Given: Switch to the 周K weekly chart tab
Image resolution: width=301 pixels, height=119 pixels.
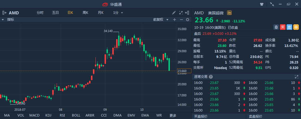Looking at the screenshot, I should click(x=85, y=13).
